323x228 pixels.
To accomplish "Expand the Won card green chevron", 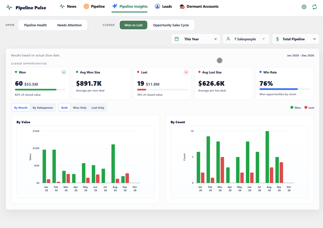I will pyautogui.click(x=64, y=72).
